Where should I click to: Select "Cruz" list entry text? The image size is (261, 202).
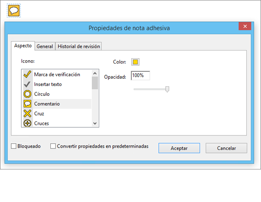39,114
